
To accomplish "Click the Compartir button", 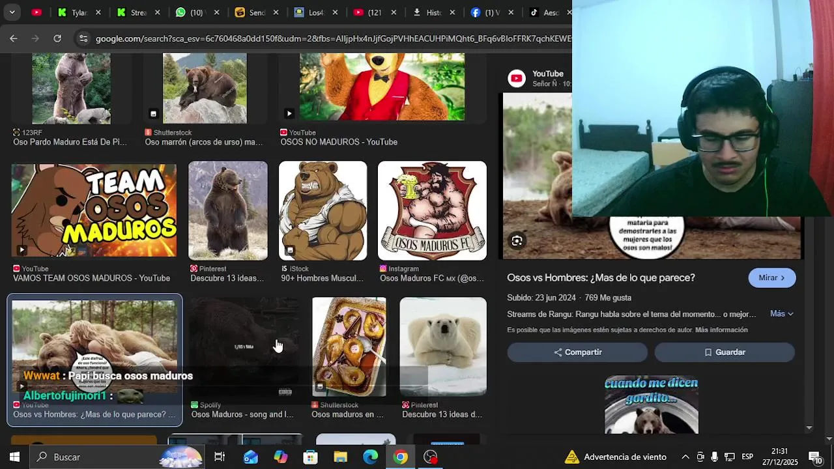I will [x=577, y=352].
